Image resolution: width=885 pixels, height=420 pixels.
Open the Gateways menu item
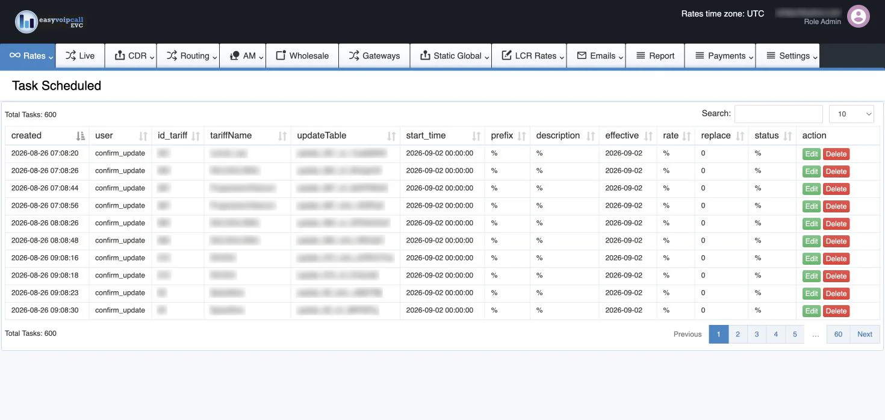374,56
